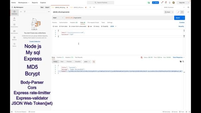Click the environment quick look eye icon
The image size is (201, 113).
coord(188,7)
